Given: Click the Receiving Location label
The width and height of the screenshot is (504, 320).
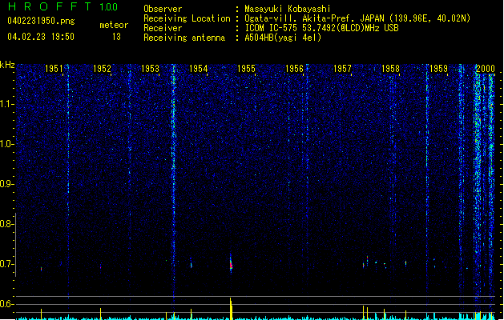Looking at the screenshot, I should [x=187, y=18].
